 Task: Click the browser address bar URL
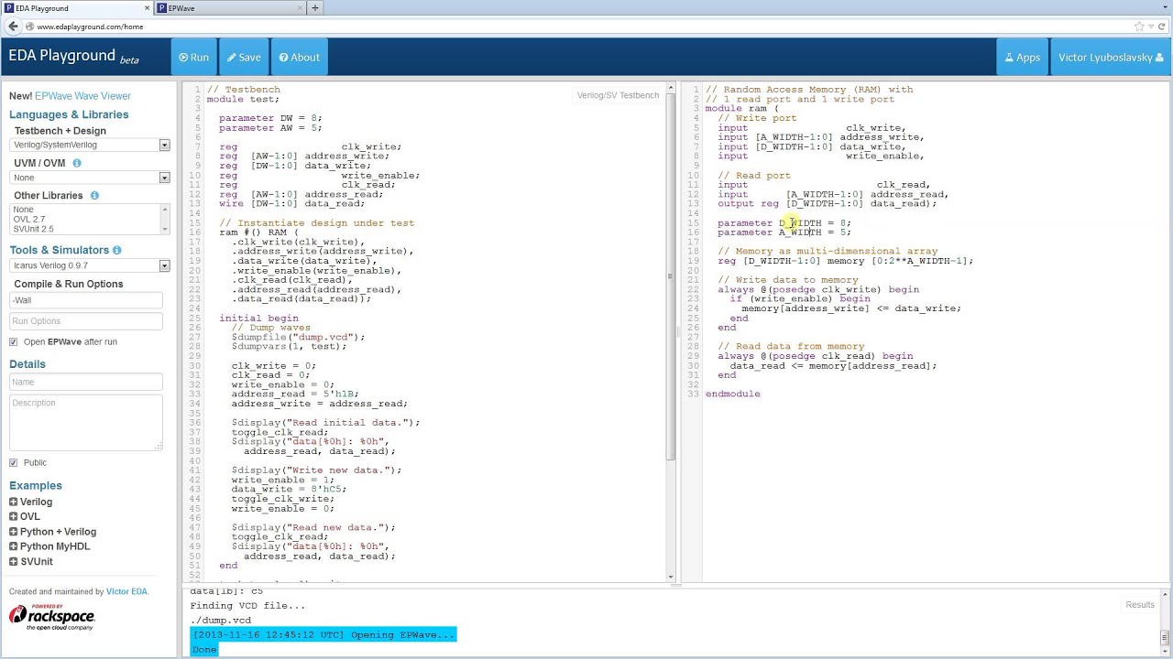pyautogui.click(x=90, y=27)
